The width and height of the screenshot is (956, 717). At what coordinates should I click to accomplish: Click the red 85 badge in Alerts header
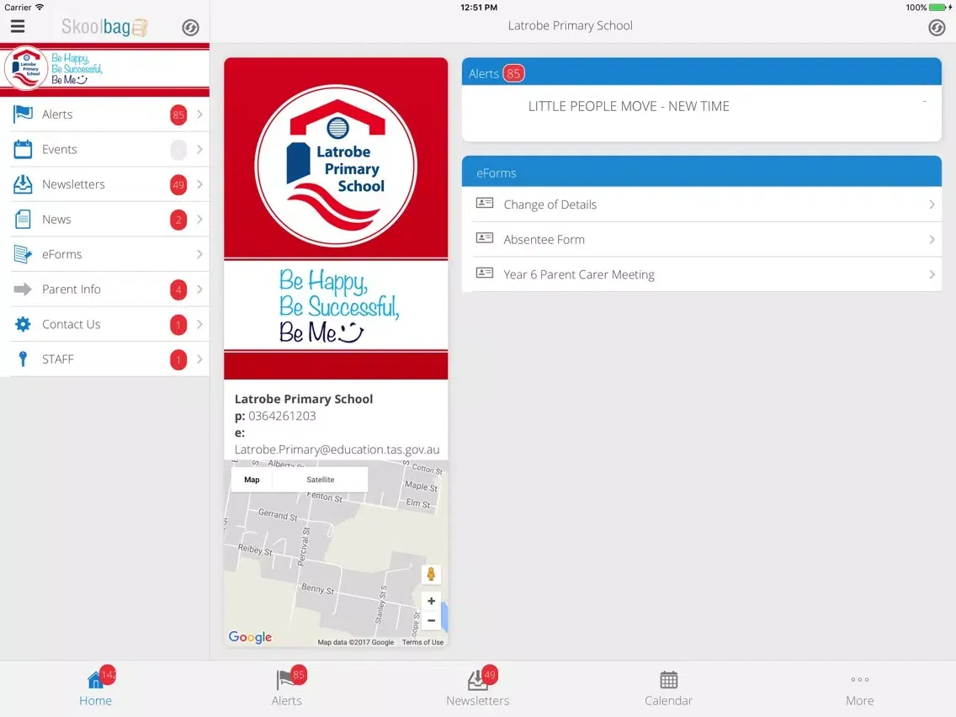coord(513,74)
